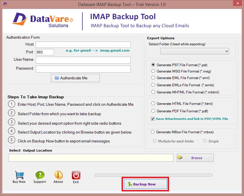Click the Authenticate Me button

pyautogui.click(x=75, y=78)
